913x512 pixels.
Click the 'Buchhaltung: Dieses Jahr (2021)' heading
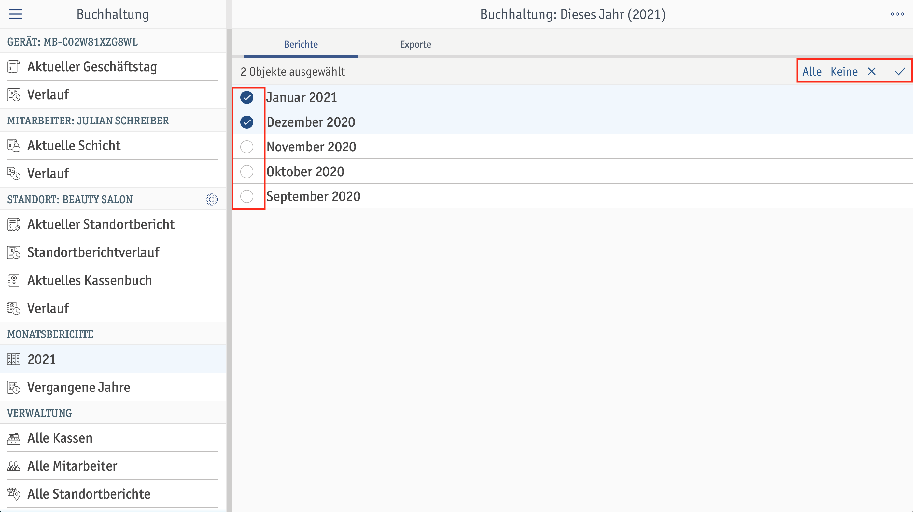pyautogui.click(x=573, y=14)
